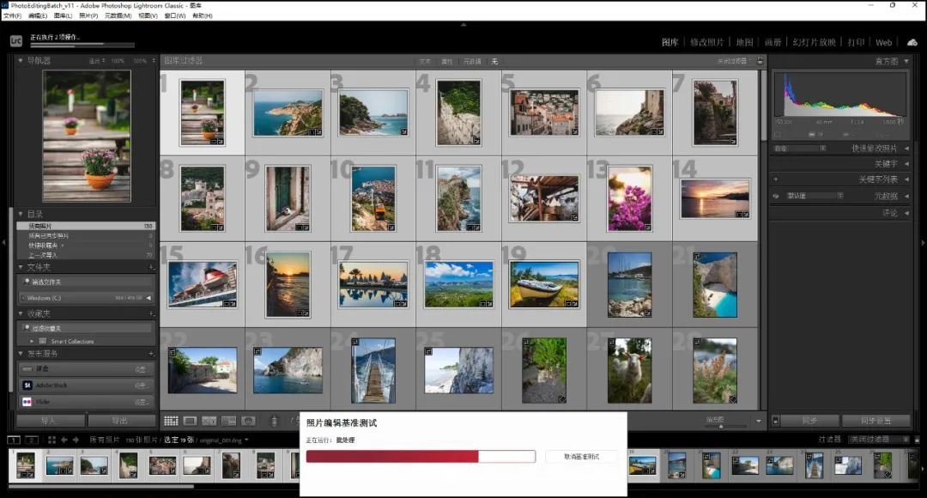Select the spray painter tool
Screen dimensions: 927x498
pyautogui.click(x=274, y=421)
